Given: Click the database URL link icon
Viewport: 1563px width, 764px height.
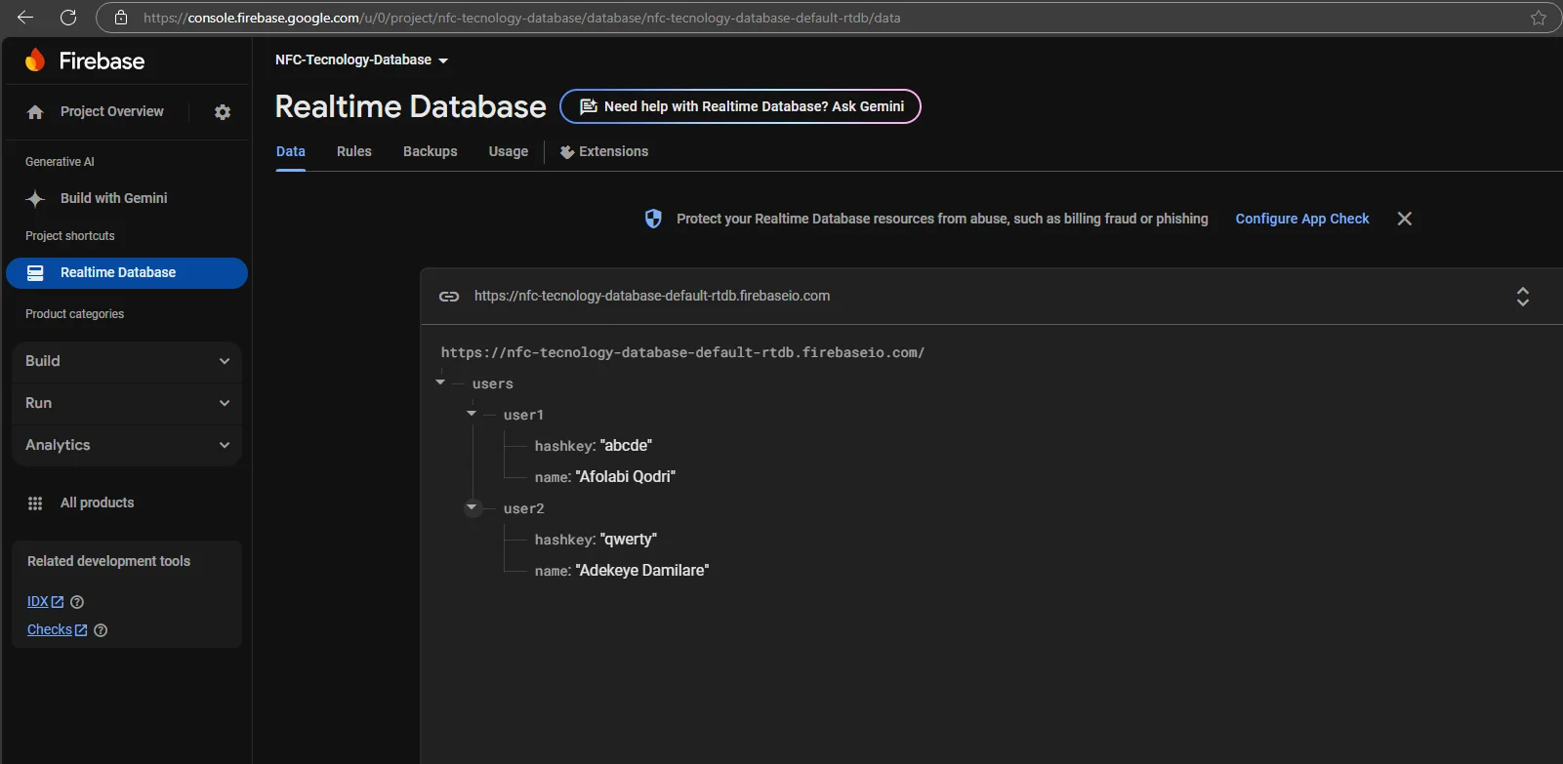Looking at the screenshot, I should [x=449, y=297].
